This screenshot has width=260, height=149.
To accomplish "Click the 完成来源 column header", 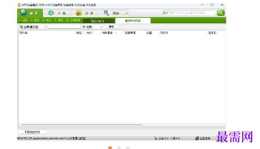I will pyautogui.click(x=134, y=33).
